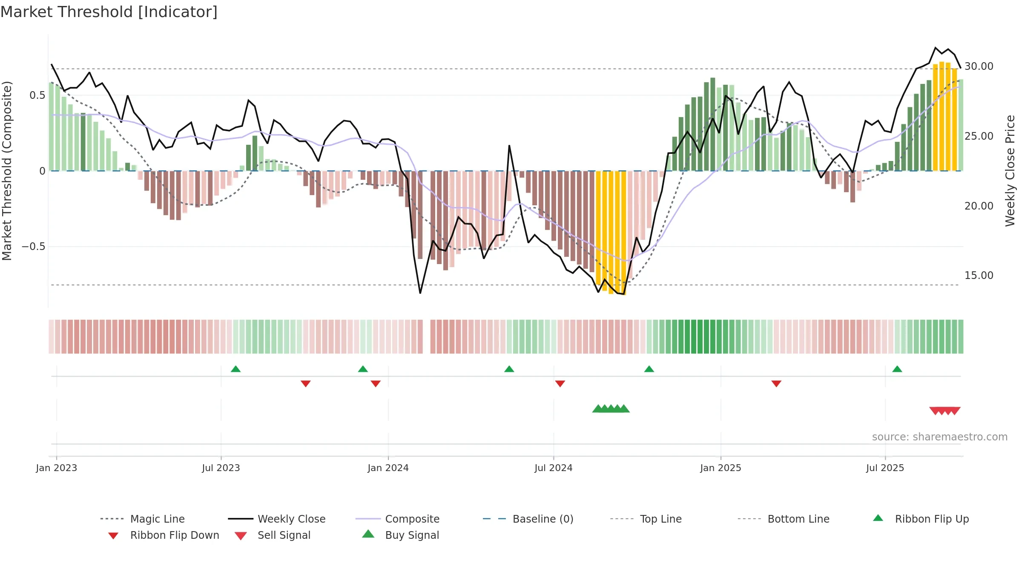Click the Jan 2024 axis label

point(388,468)
